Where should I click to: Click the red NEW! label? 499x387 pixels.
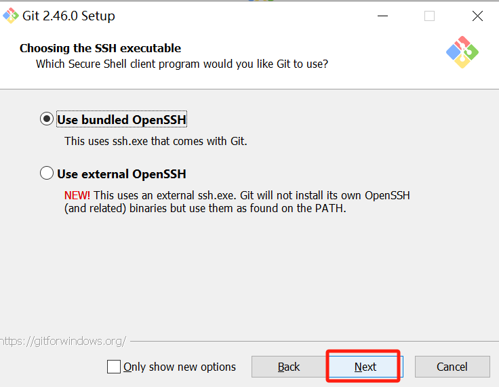click(77, 195)
